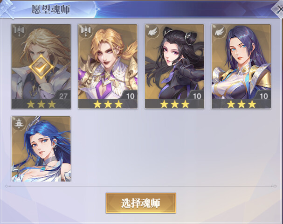Select the purple-haired armored hero card
This screenshot has width=283, height=224.
(242, 66)
